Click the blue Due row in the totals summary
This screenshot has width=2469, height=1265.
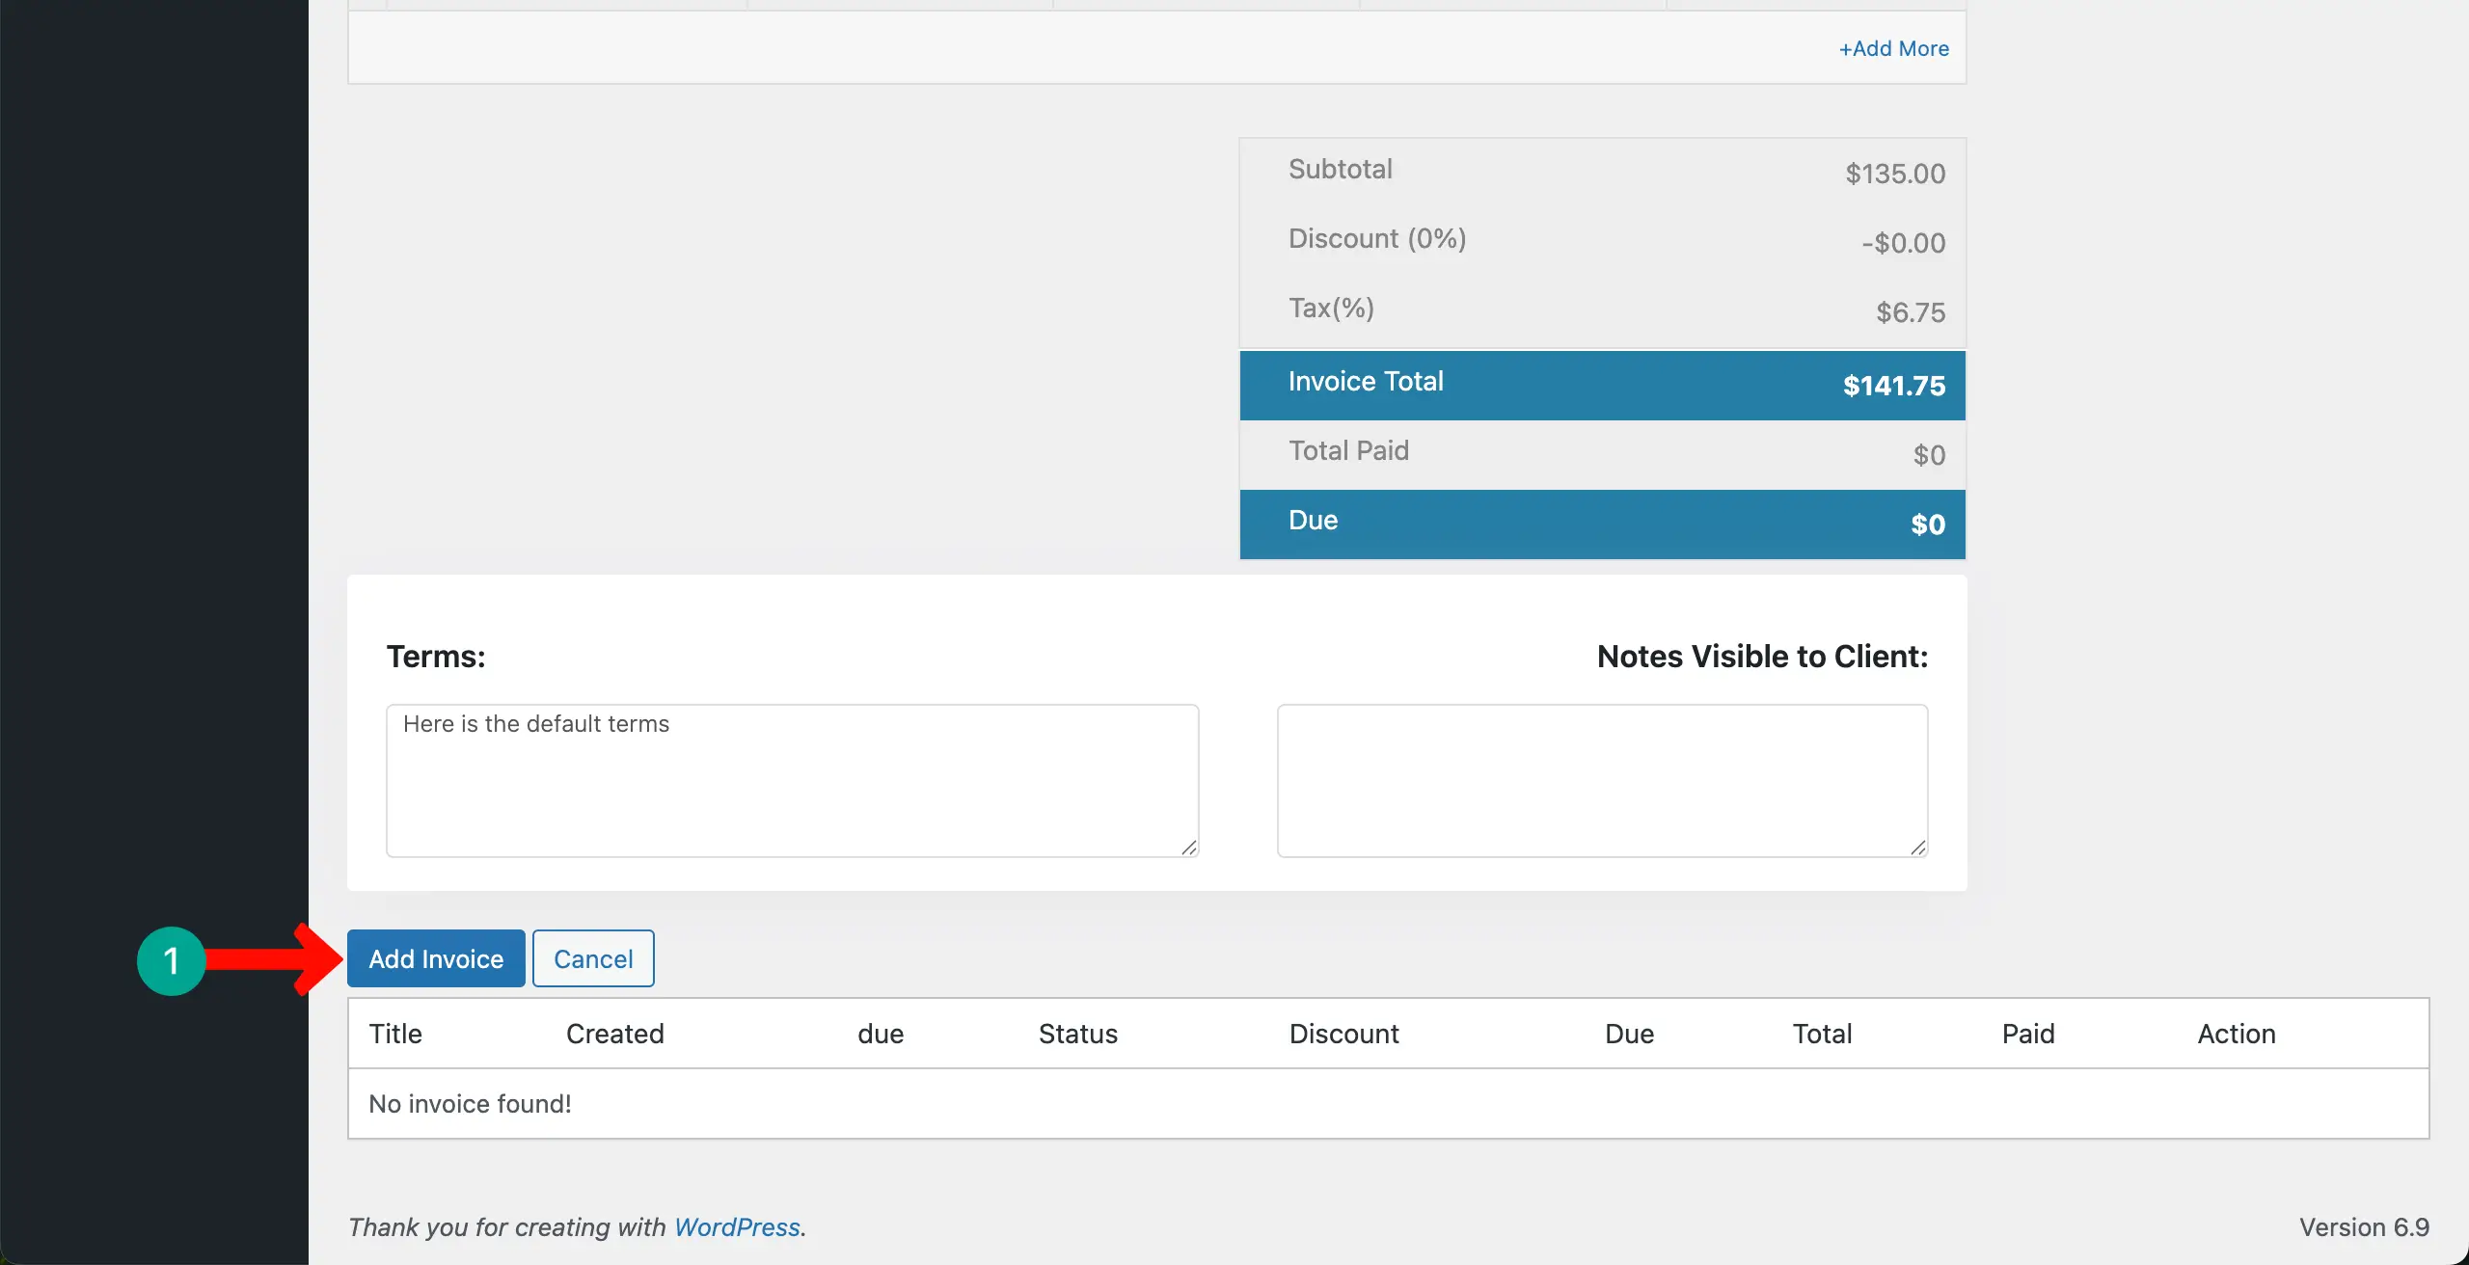[x=1601, y=524]
